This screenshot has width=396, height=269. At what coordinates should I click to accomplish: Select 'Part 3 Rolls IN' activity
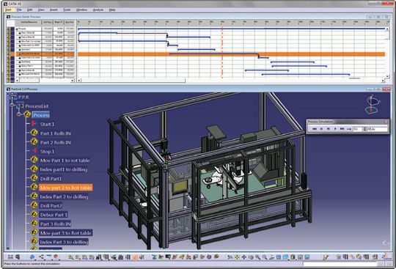pos(55,224)
